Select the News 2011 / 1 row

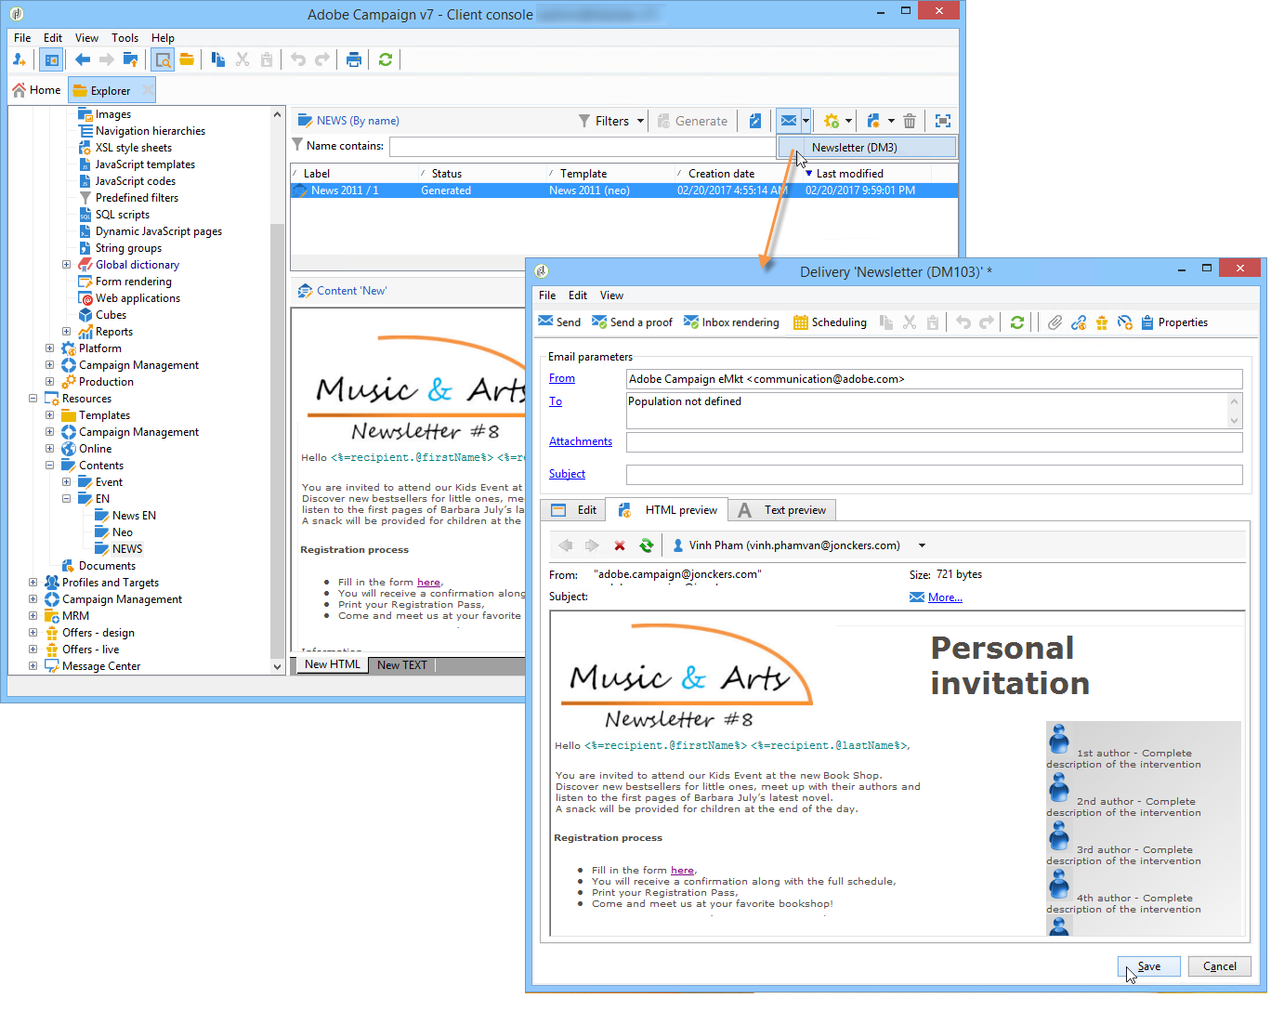(624, 190)
